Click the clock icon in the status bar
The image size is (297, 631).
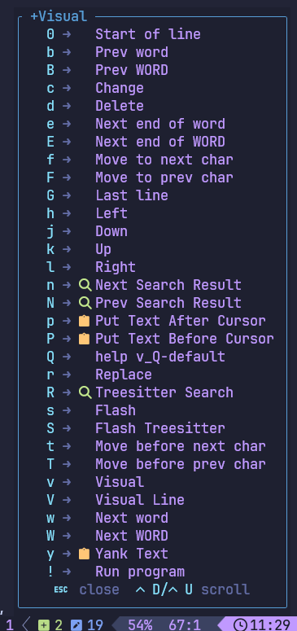(241, 625)
